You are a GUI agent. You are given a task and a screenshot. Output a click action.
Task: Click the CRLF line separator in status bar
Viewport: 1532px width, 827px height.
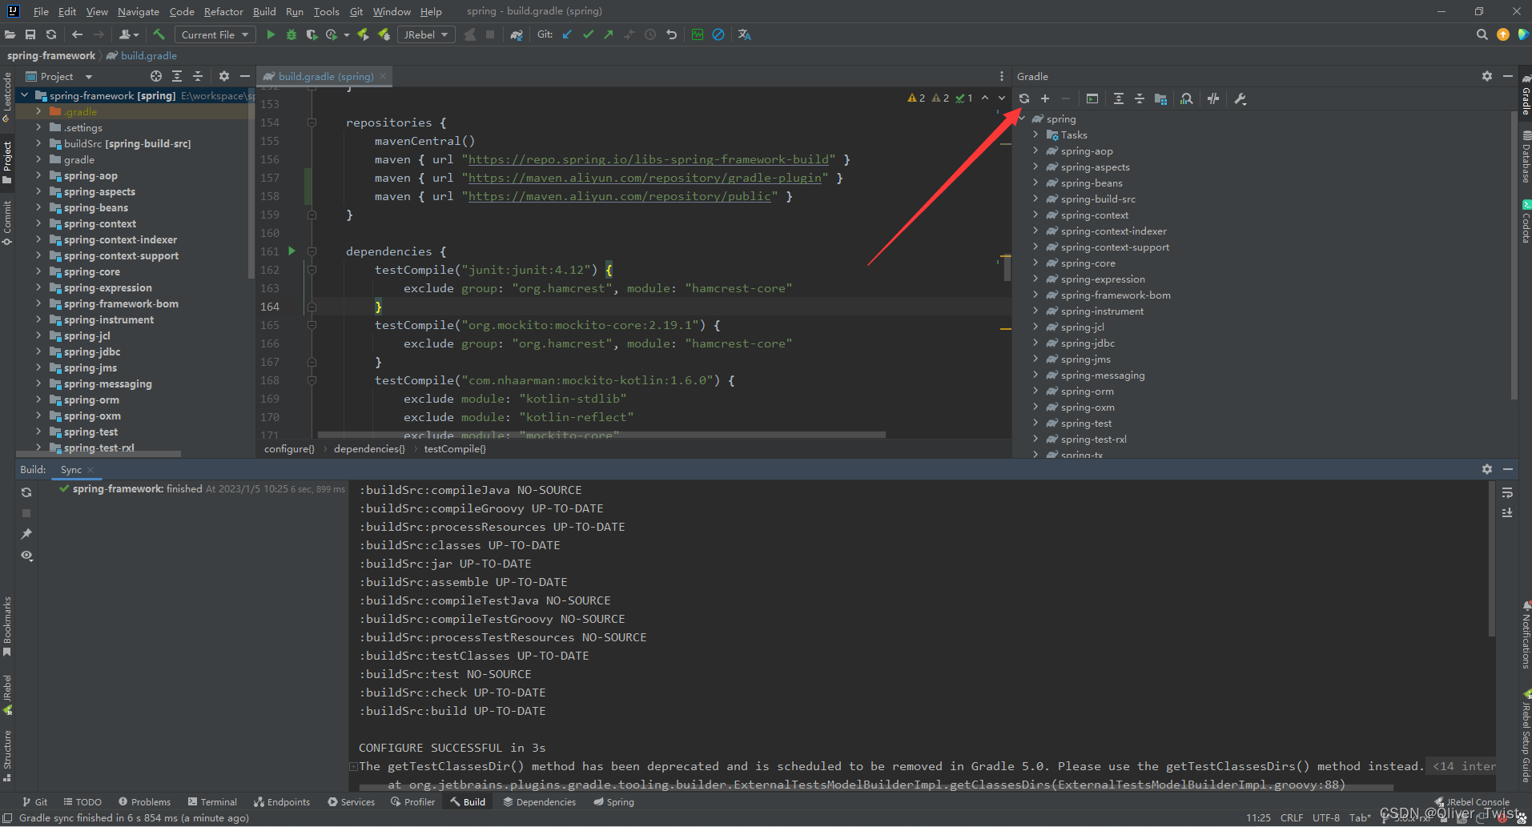pos(1291,817)
